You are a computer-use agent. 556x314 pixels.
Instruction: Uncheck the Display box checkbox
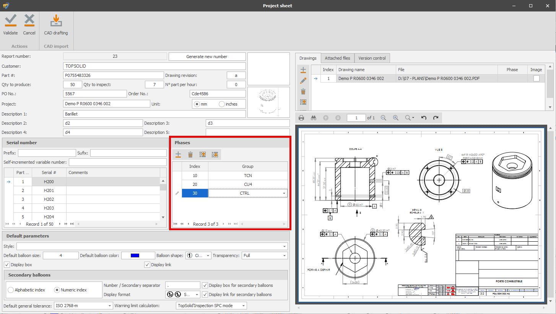pyautogui.click(x=7, y=265)
